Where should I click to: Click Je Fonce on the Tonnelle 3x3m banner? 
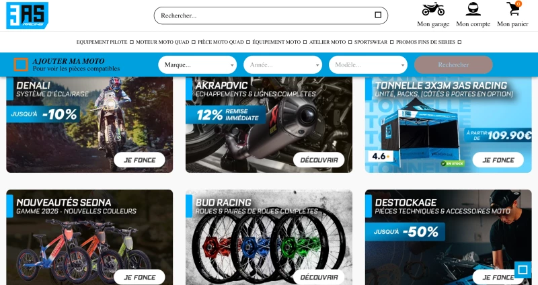tap(498, 160)
